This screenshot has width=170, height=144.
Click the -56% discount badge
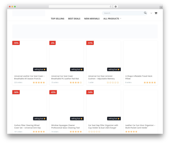pyautogui.click(x=16, y=92)
